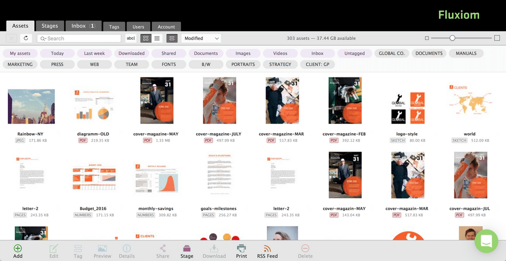Open the Stages tab

coord(50,26)
